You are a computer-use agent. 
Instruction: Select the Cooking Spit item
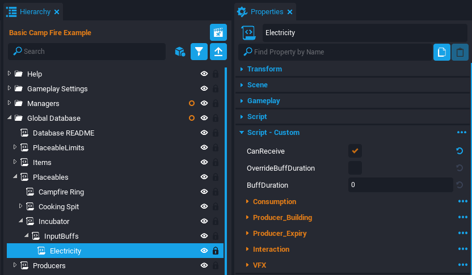(58, 206)
